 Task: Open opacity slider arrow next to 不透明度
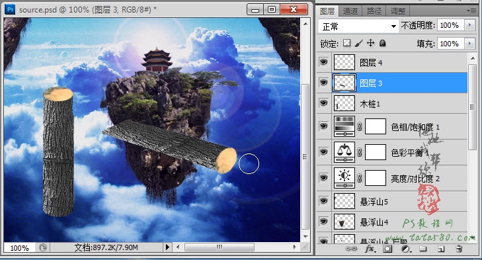tap(469, 25)
